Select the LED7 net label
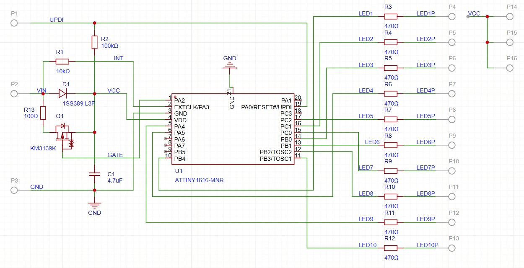The image size is (524, 268). [366, 167]
